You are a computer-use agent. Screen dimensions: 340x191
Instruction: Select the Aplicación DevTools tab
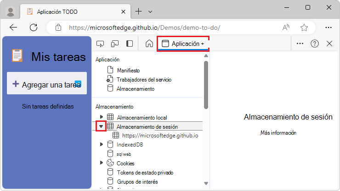pyautogui.click(x=183, y=44)
